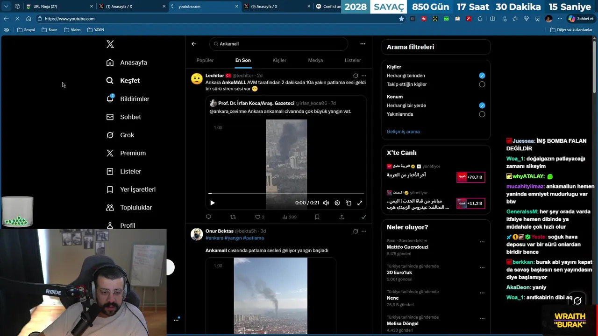Open more options for Melisa Döngel trend
The height and width of the screenshot is (336, 598).
[482, 318]
